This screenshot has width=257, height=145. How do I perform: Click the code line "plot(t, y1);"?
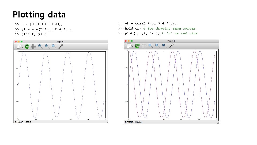pos(34,34)
